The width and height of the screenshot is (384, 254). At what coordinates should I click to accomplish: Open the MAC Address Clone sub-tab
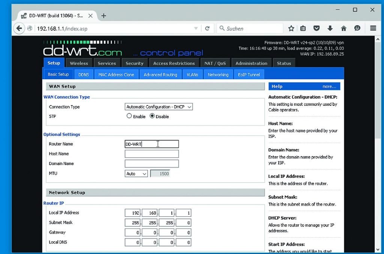pyautogui.click(x=116, y=75)
